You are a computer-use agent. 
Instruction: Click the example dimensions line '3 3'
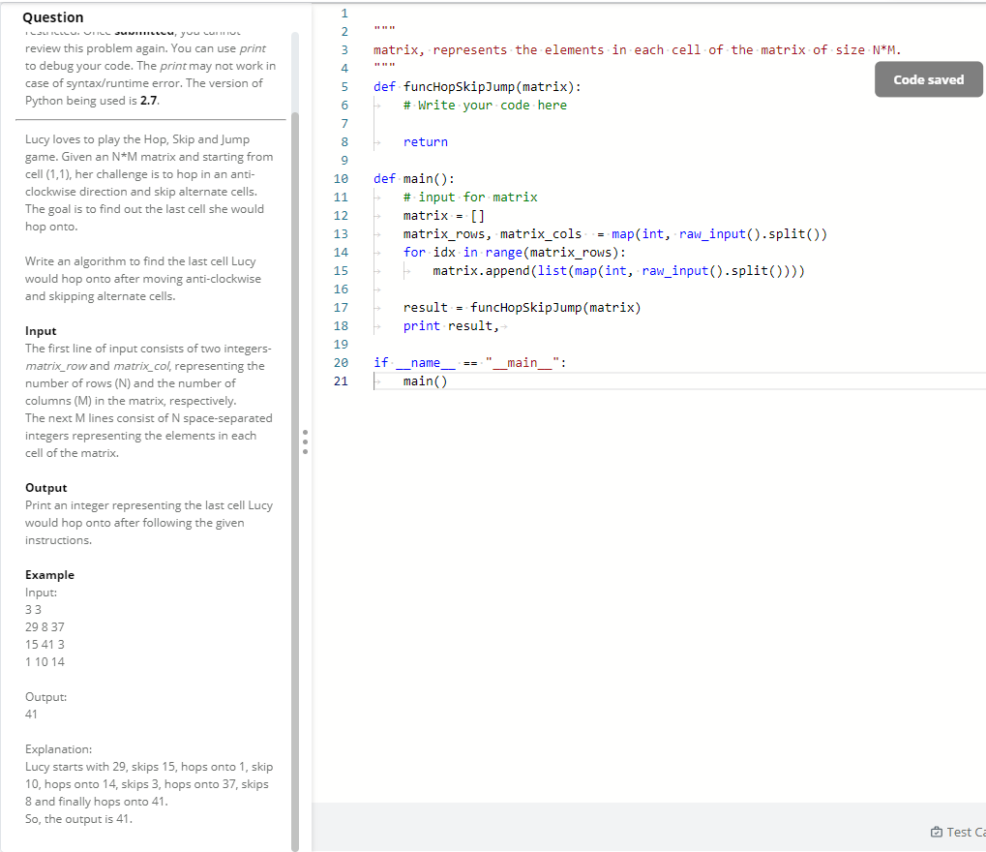click(33, 610)
